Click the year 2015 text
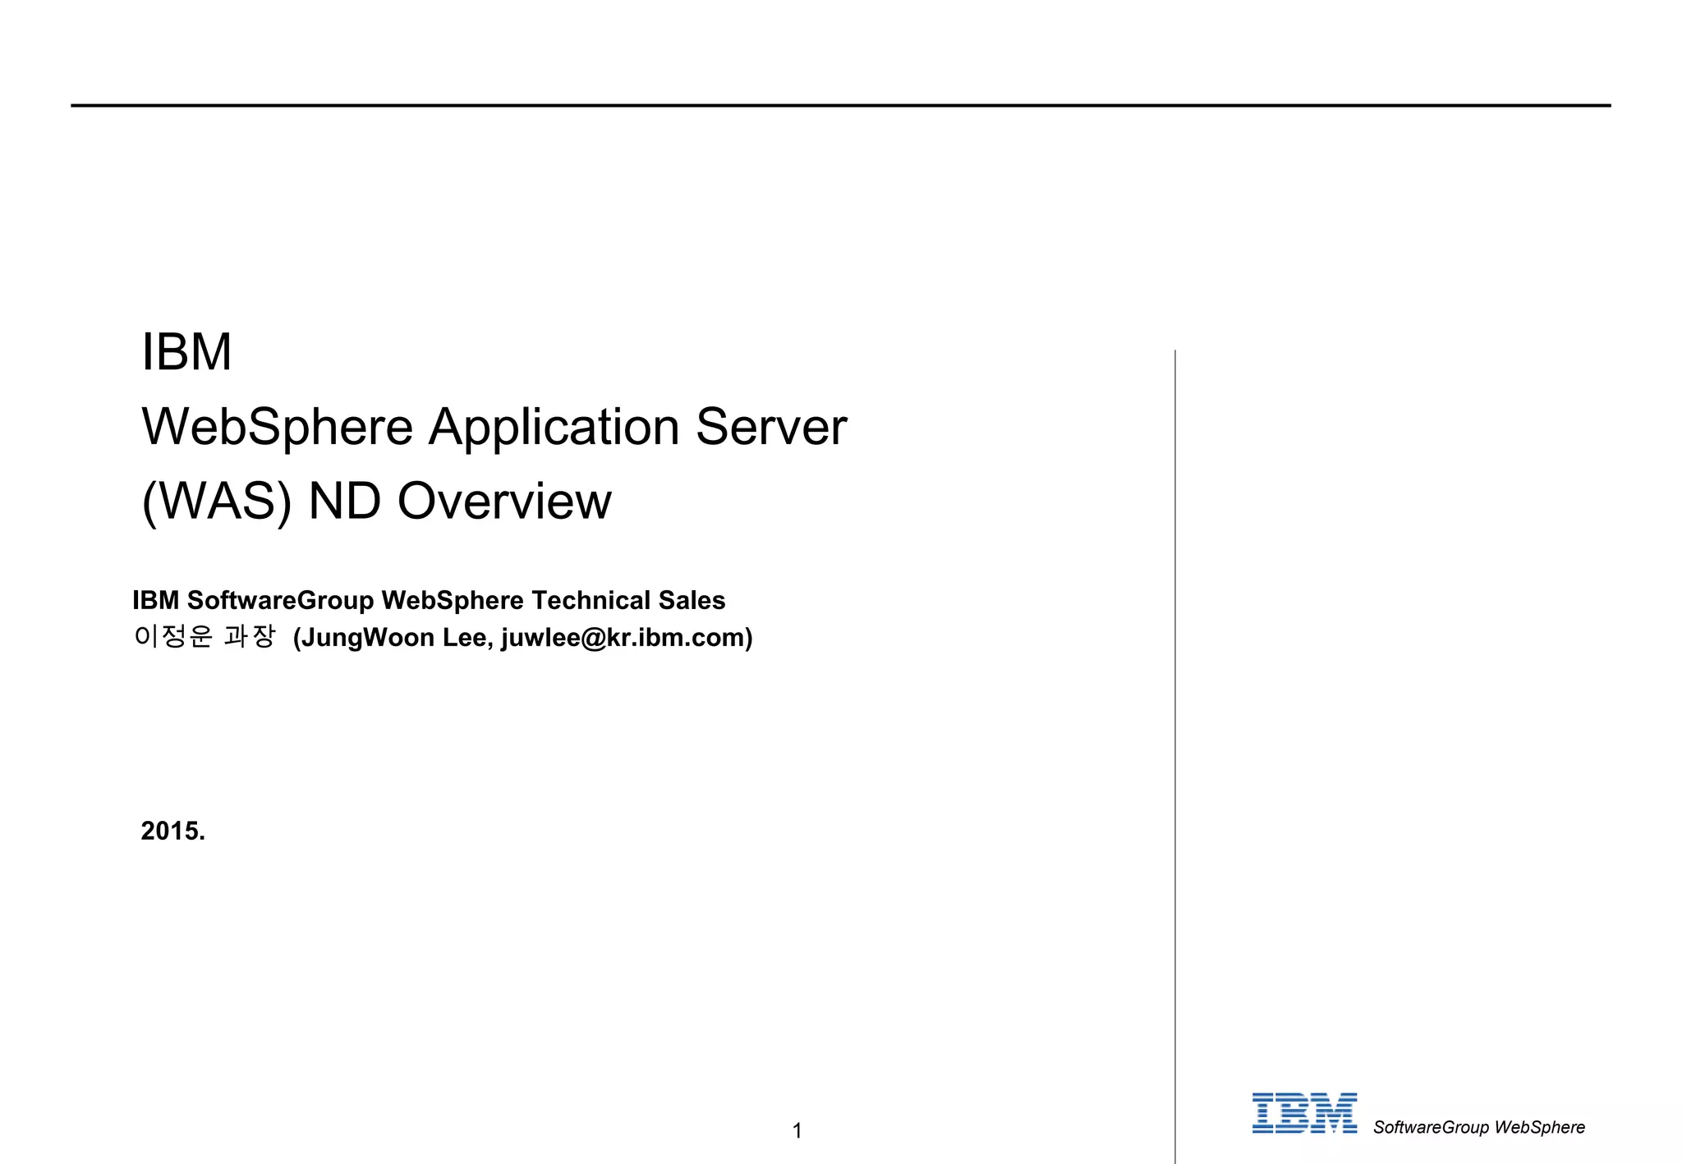The height and width of the screenshot is (1164, 1682). (x=172, y=831)
